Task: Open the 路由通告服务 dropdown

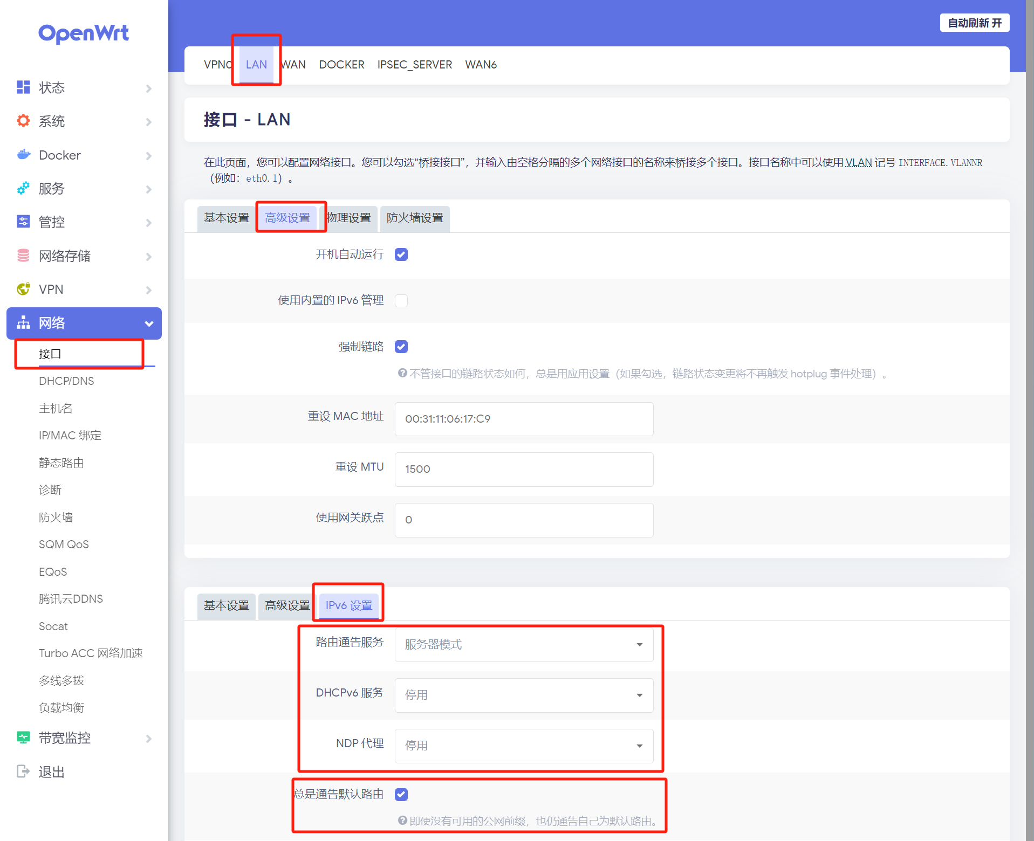Action: (524, 645)
